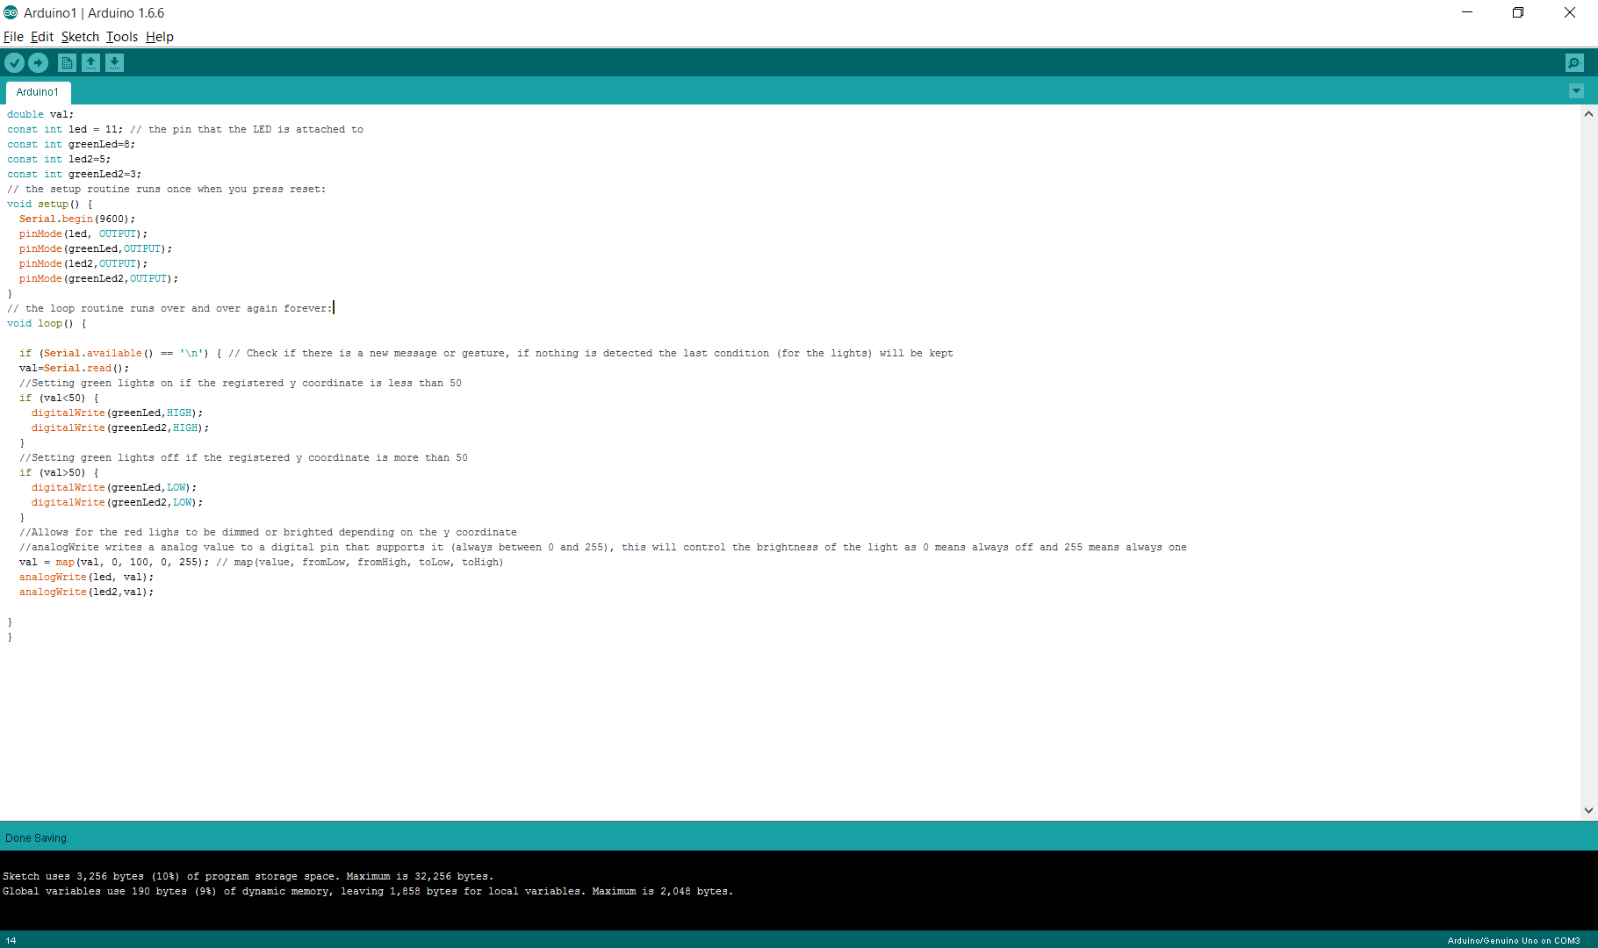Click the 'if (Serial.available() == ...' line

486,353
